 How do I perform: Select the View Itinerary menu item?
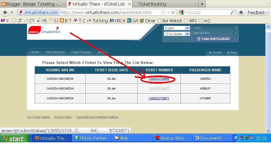[x=55, y=52]
